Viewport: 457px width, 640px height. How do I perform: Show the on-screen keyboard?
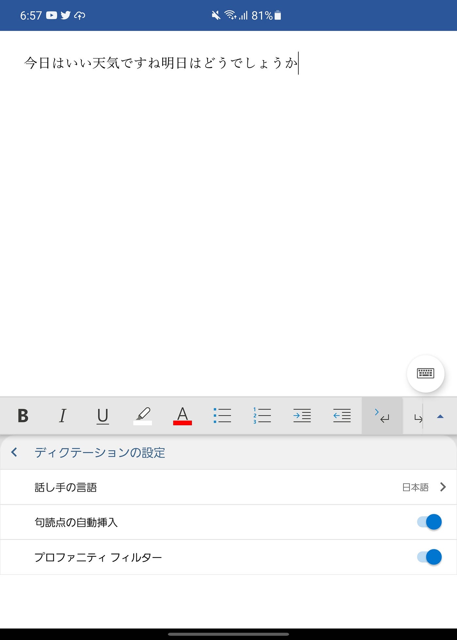(x=426, y=373)
